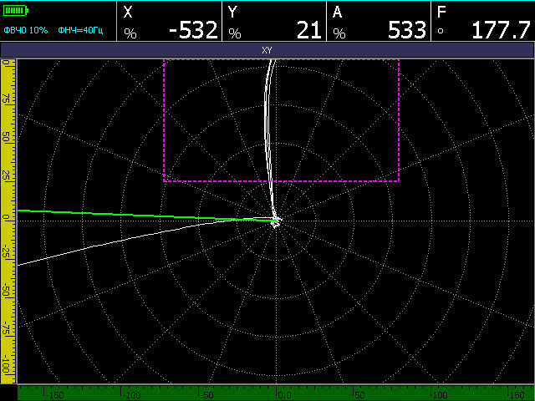Click the Y readout showing 21
This screenshot has height=401, width=535.
coord(308,31)
